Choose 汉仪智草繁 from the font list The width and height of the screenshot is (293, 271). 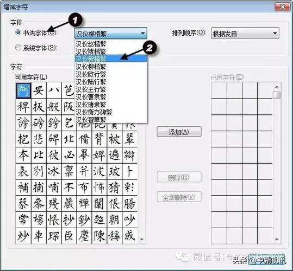[111, 119]
